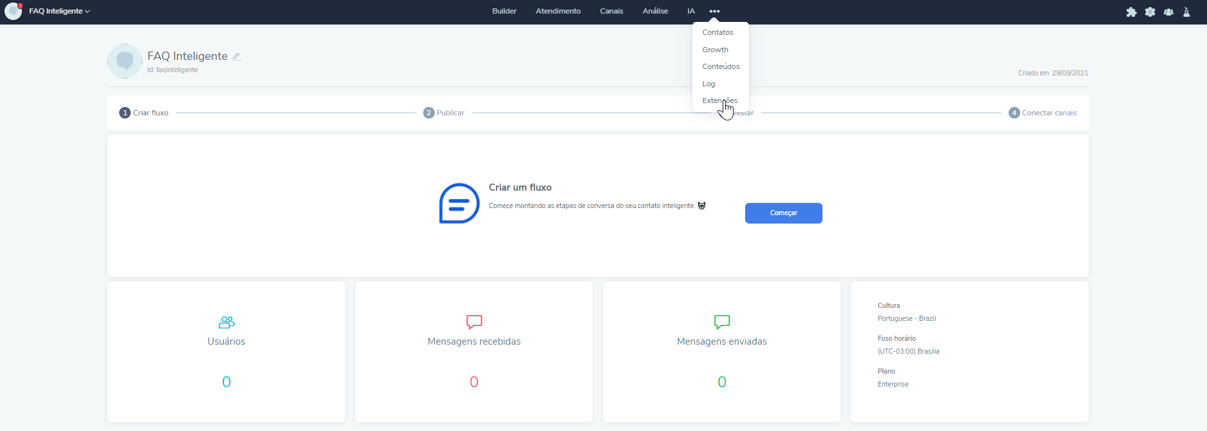Click the blue chat bubble flow icon
Viewport: 1207px width, 431px height.
click(459, 204)
